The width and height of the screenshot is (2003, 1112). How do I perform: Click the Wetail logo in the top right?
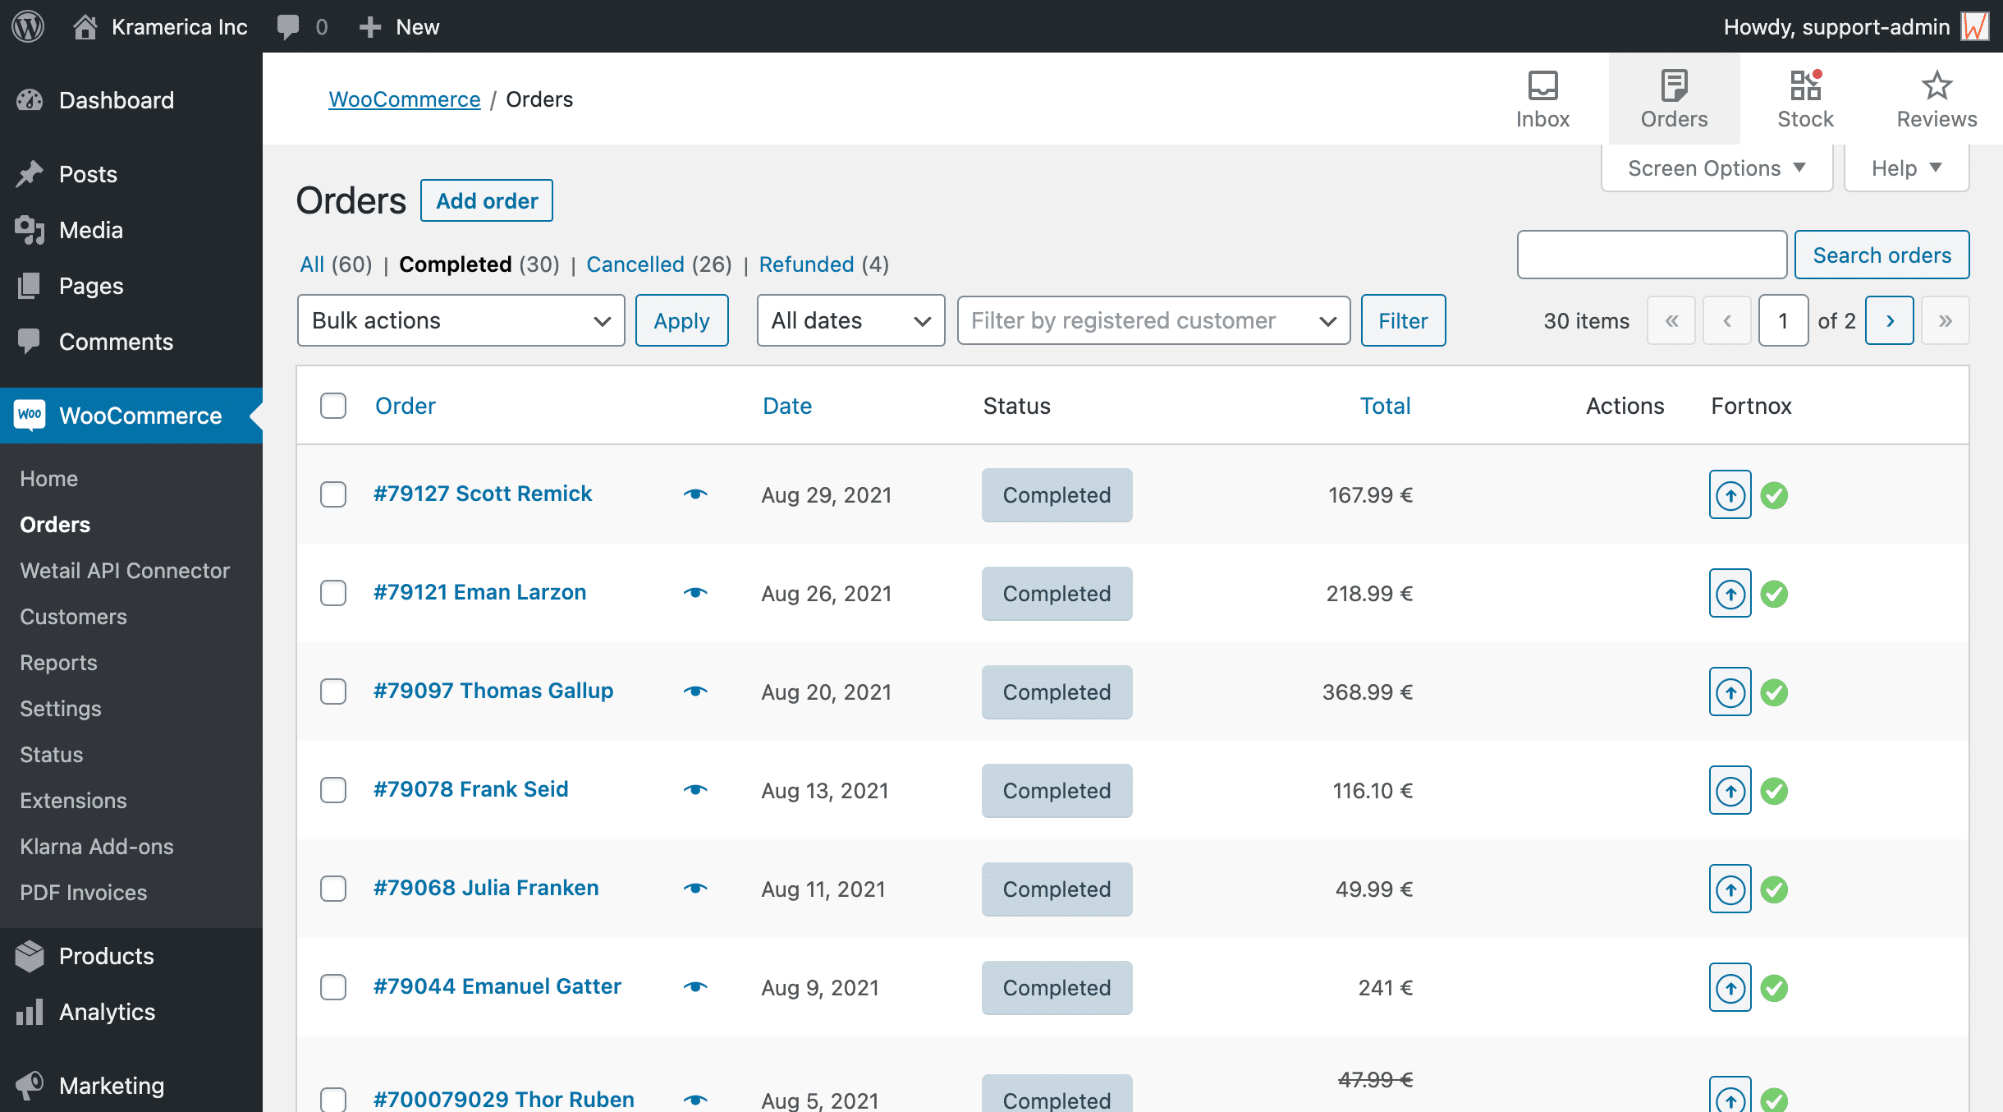[1976, 26]
